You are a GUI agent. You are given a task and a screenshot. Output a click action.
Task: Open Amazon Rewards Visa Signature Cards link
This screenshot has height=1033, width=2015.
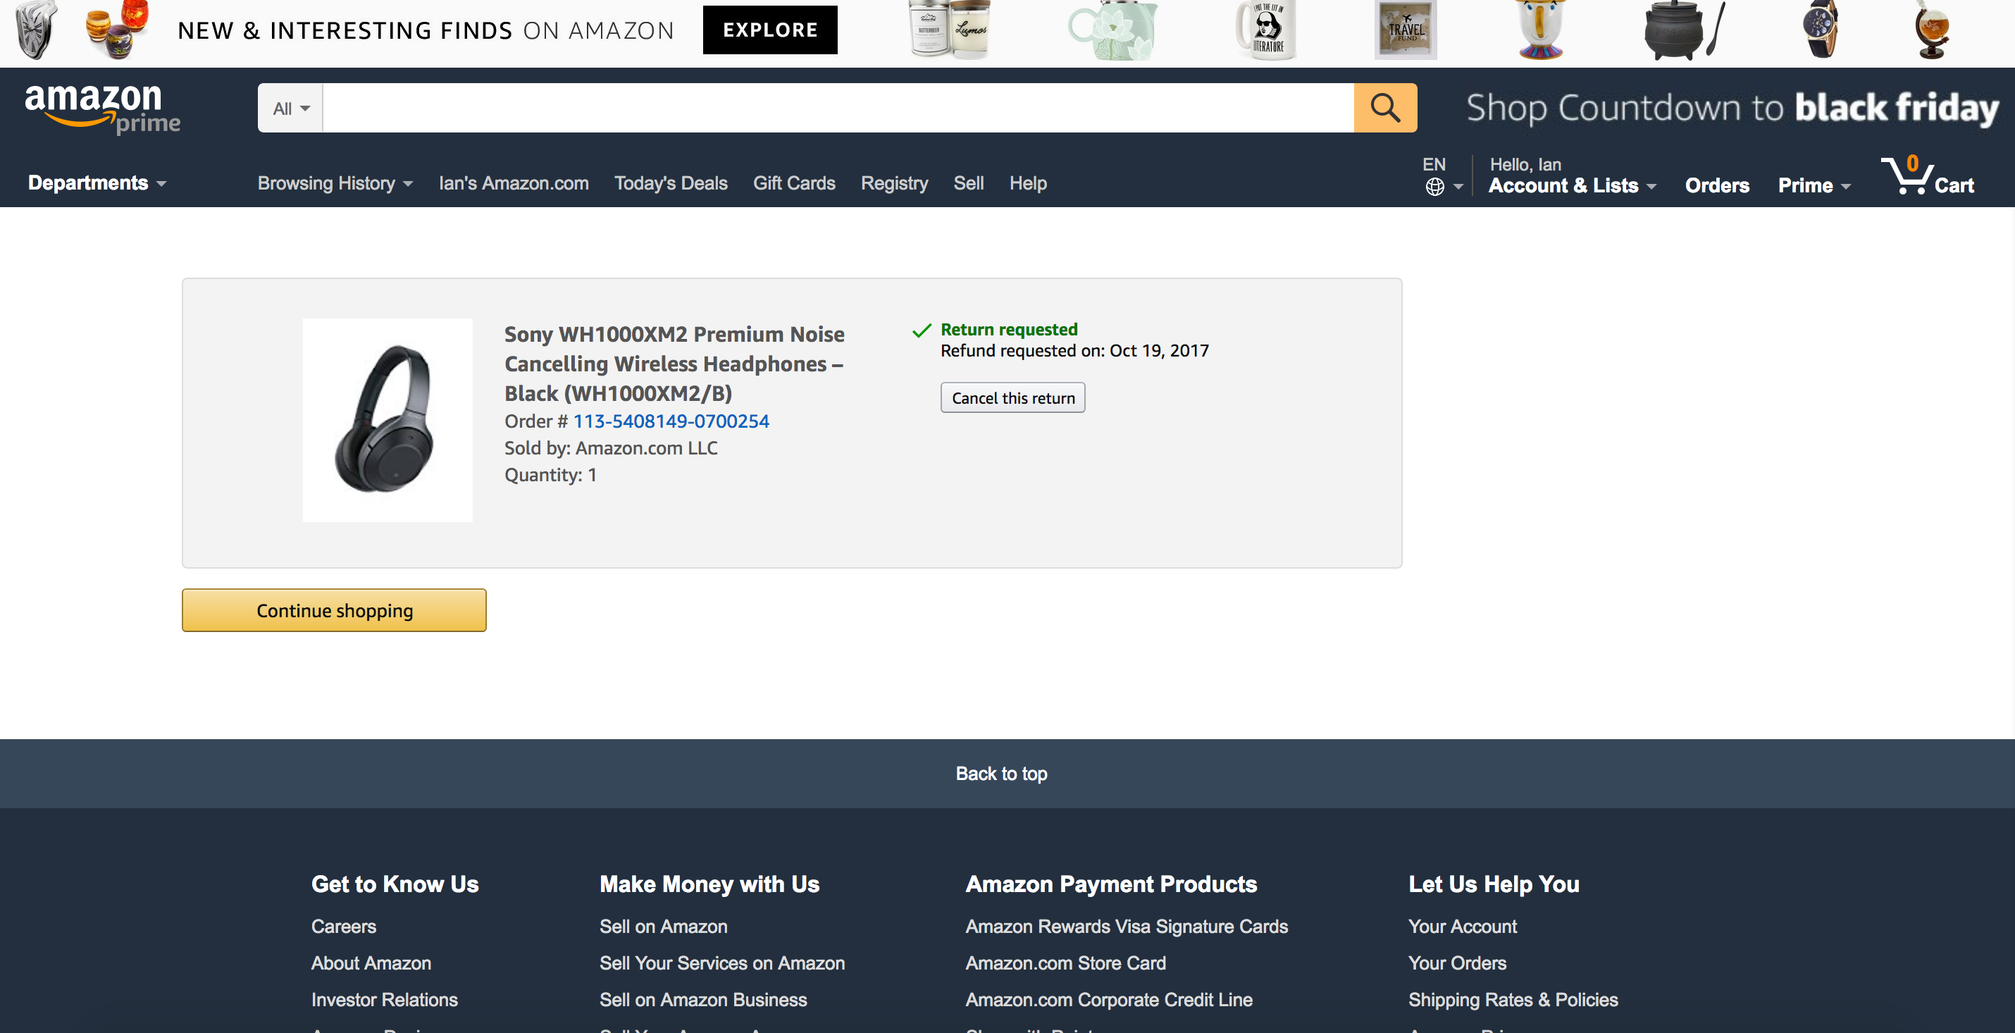point(1127,927)
